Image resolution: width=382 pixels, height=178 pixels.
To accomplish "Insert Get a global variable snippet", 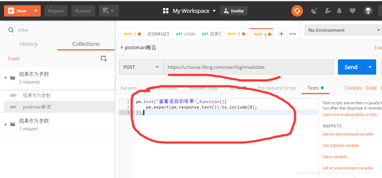I will coord(341,145).
